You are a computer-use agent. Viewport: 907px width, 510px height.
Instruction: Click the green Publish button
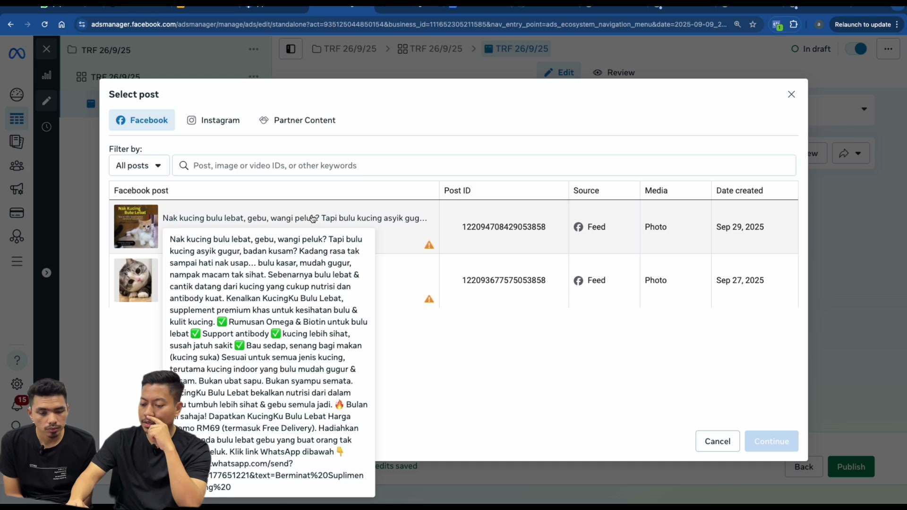point(851,467)
